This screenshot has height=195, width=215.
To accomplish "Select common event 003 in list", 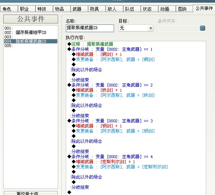I will point(31,37).
